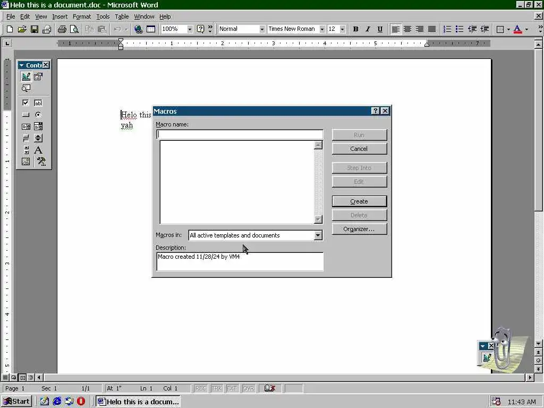Expand More Buttons on the Standard toolbar
The width and height of the screenshot is (544, 408).
pos(210,29)
